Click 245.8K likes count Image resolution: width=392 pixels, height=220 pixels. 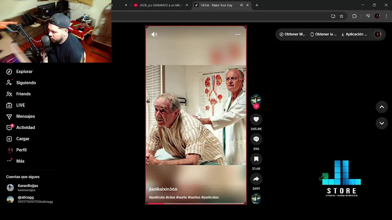tap(256, 129)
